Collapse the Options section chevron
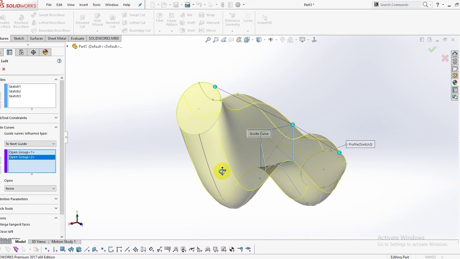Viewport: 460px width, 259px height. (56, 218)
